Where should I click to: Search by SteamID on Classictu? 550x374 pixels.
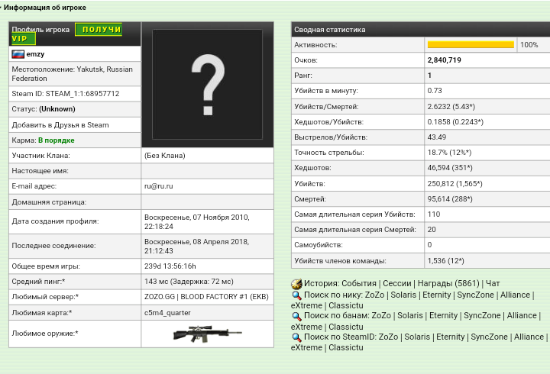point(346,347)
